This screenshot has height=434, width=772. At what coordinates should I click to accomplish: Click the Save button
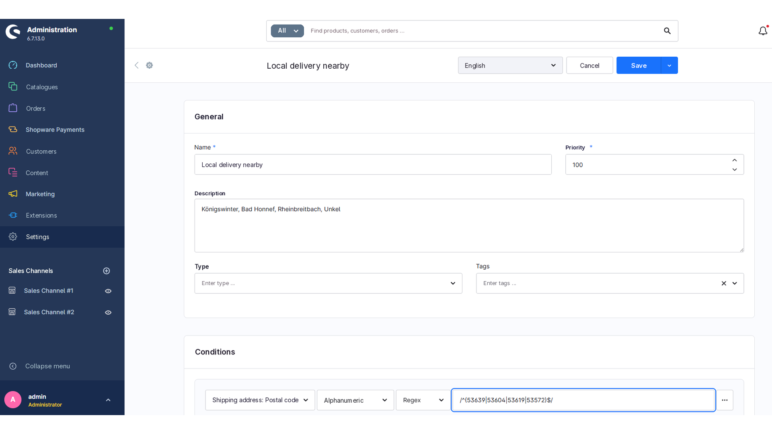pyautogui.click(x=639, y=65)
